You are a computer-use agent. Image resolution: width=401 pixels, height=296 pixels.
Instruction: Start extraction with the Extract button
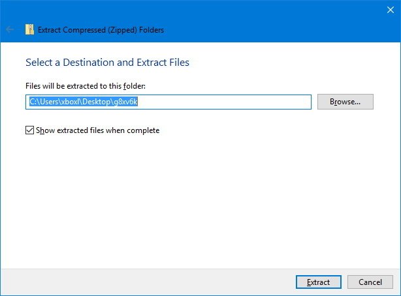click(x=318, y=282)
